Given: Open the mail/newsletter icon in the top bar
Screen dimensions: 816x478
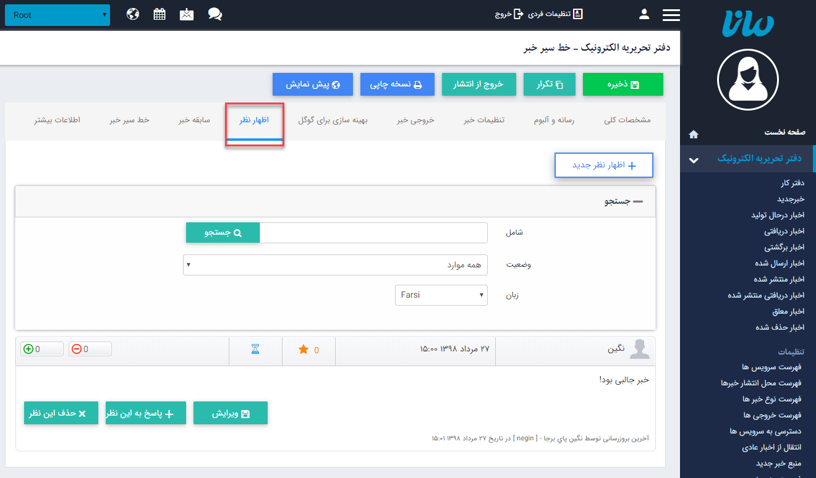Looking at the screenshot, I should coord(187,13).
